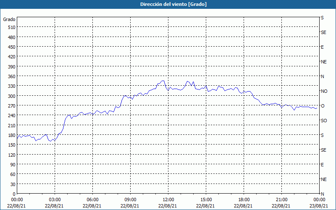The height and width of the screenshot is (210, 336).
Task: Click the 15:00 time axis label
Action: 206,200
